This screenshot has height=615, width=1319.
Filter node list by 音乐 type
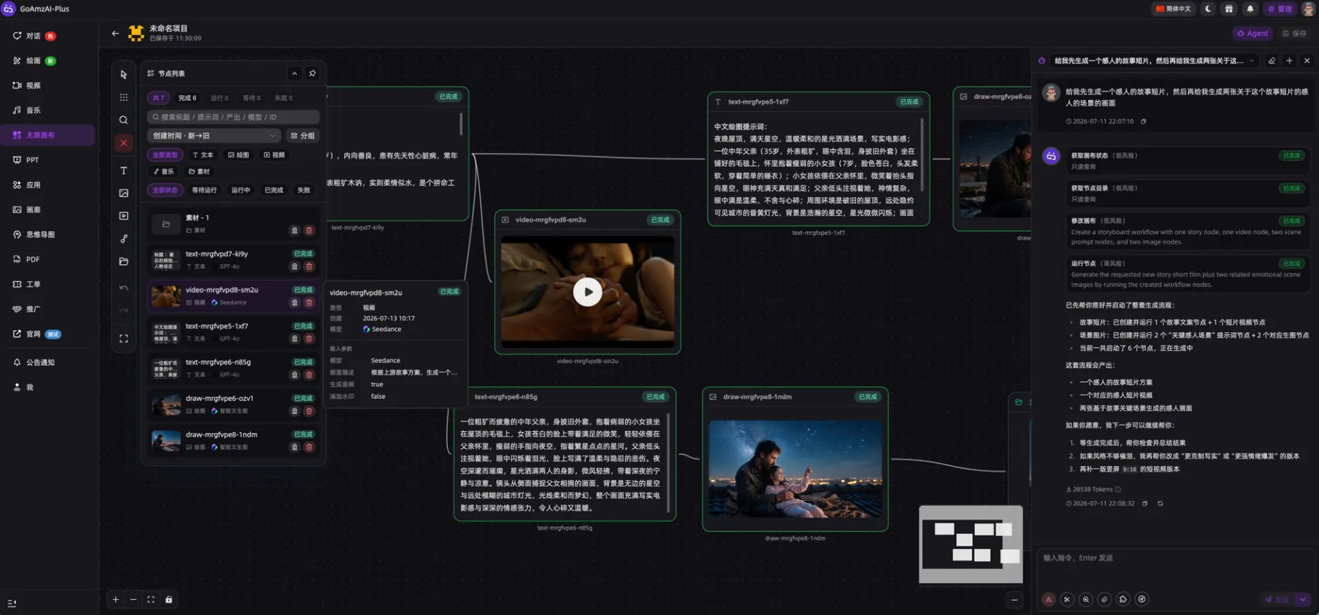pyautogui.click(x=164, y=172)
